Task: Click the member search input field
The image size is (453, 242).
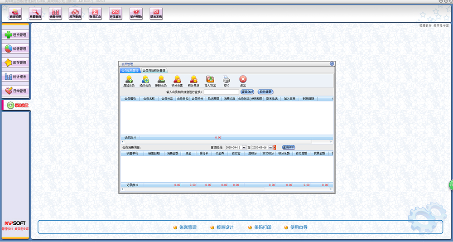Action: tap(221, 92)
